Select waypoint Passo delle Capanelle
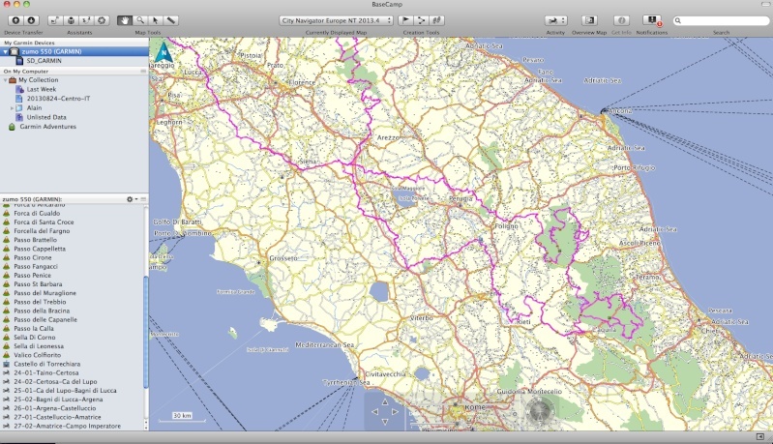 pos(45,320)
